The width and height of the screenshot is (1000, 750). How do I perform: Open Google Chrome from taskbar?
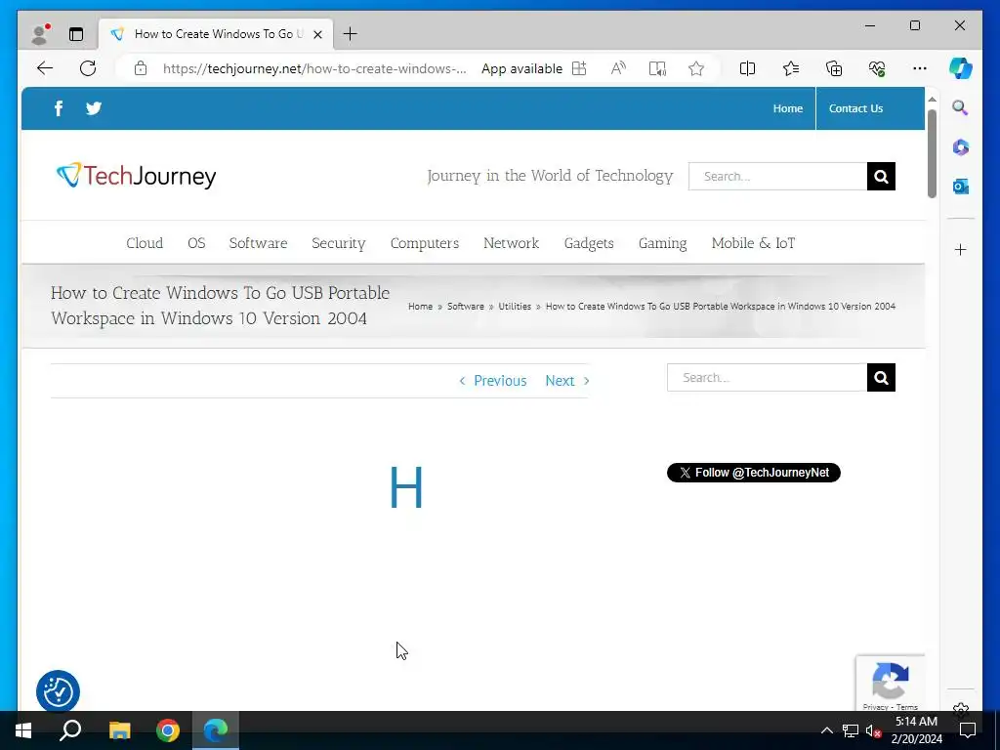tap(168, 730)
